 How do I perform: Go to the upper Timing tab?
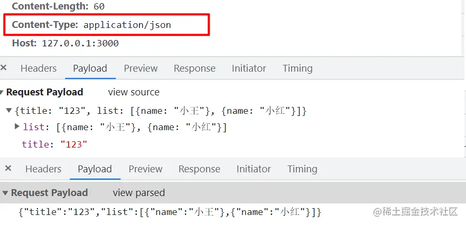point(297,69)
